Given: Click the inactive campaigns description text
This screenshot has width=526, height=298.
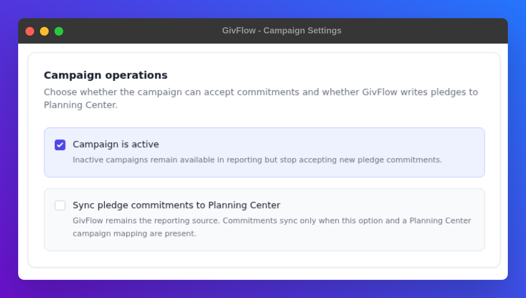Looking at the screenshot, I should pyautogui.click(x=257, y=160).
